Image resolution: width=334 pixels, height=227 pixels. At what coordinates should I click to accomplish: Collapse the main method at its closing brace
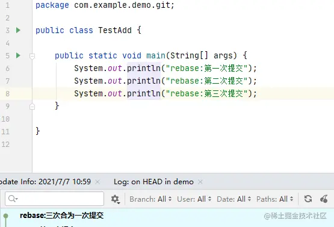[32, 107]
